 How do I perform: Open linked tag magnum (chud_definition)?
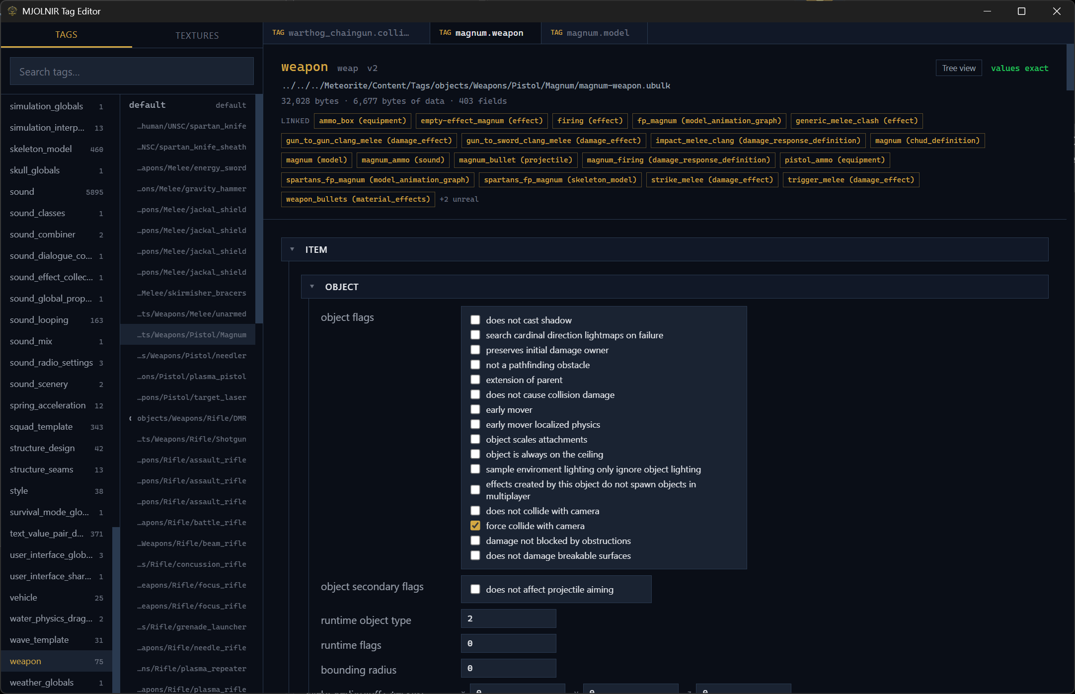[927, 141]
